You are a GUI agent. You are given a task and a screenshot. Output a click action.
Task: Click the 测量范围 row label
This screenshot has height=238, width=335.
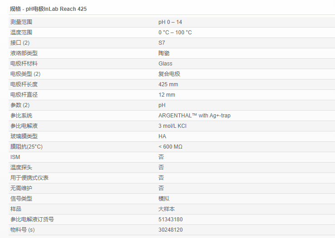pyautogui.click(x=21, y=22)
